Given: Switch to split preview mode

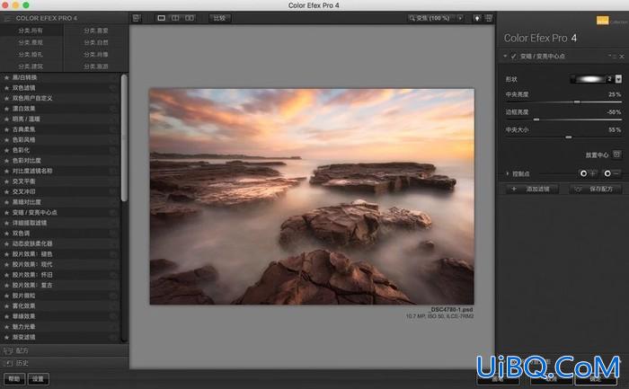Looking at the screenshot, I should coord(175,18).
